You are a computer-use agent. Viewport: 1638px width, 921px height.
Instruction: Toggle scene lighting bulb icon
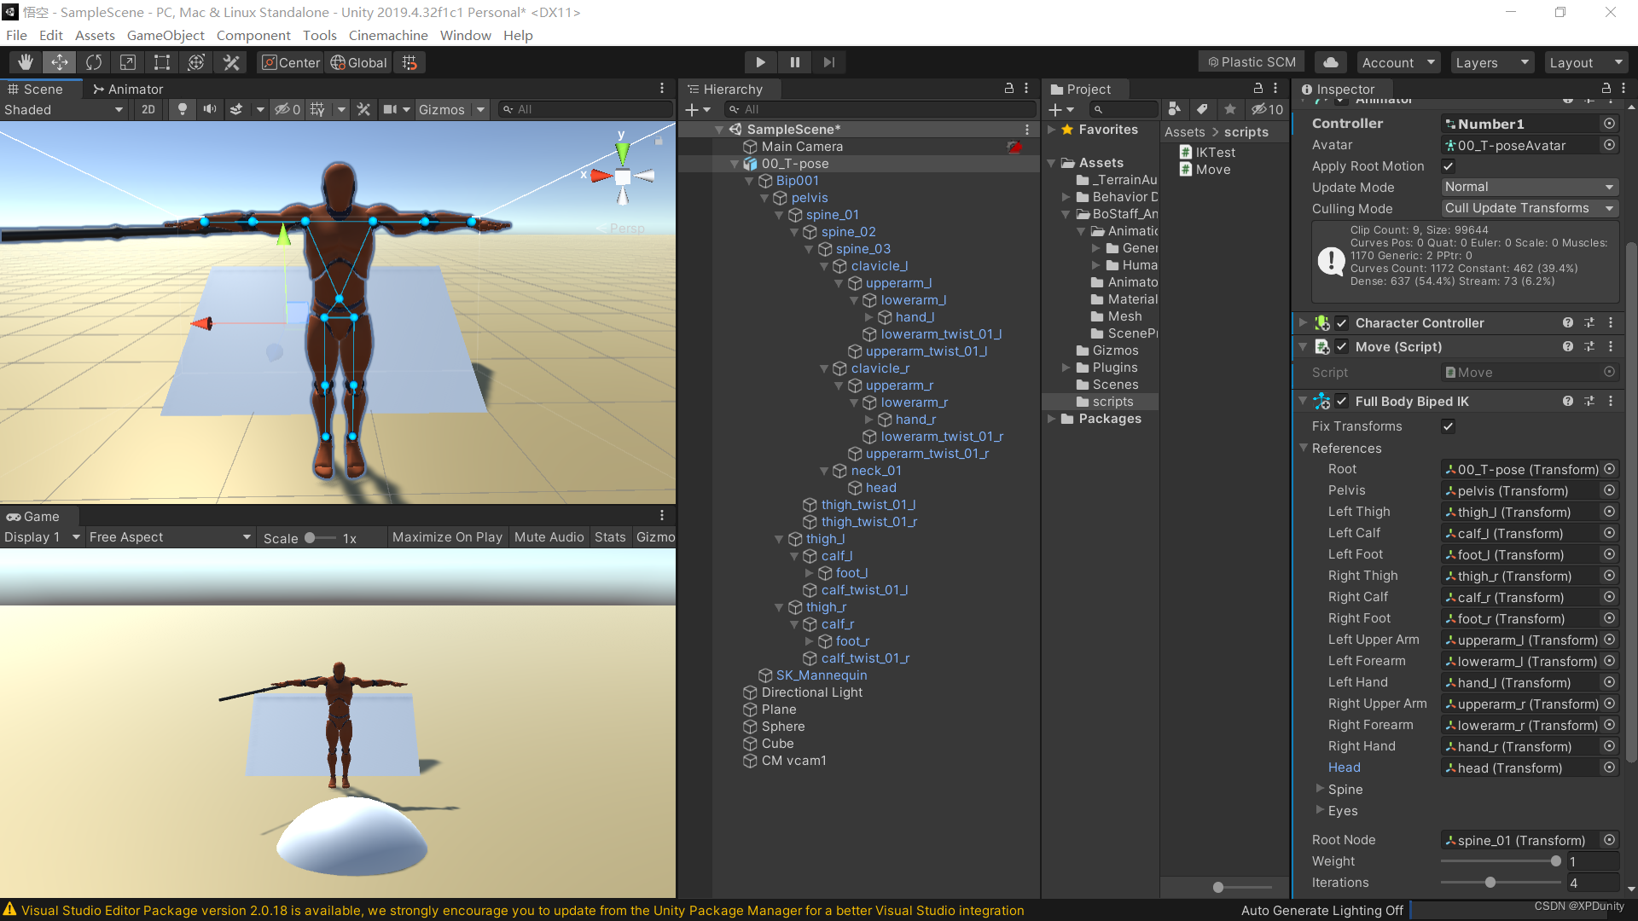pyautogui.click(x=182, y=109)
